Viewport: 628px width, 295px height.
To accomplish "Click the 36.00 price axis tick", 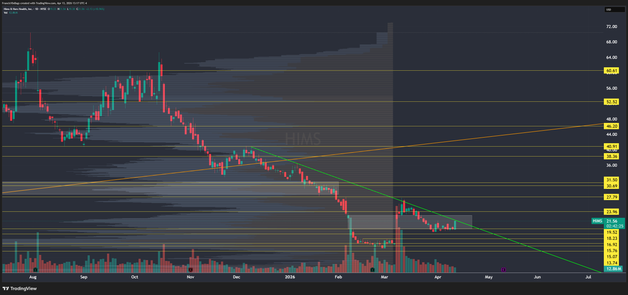I will 611,165.
